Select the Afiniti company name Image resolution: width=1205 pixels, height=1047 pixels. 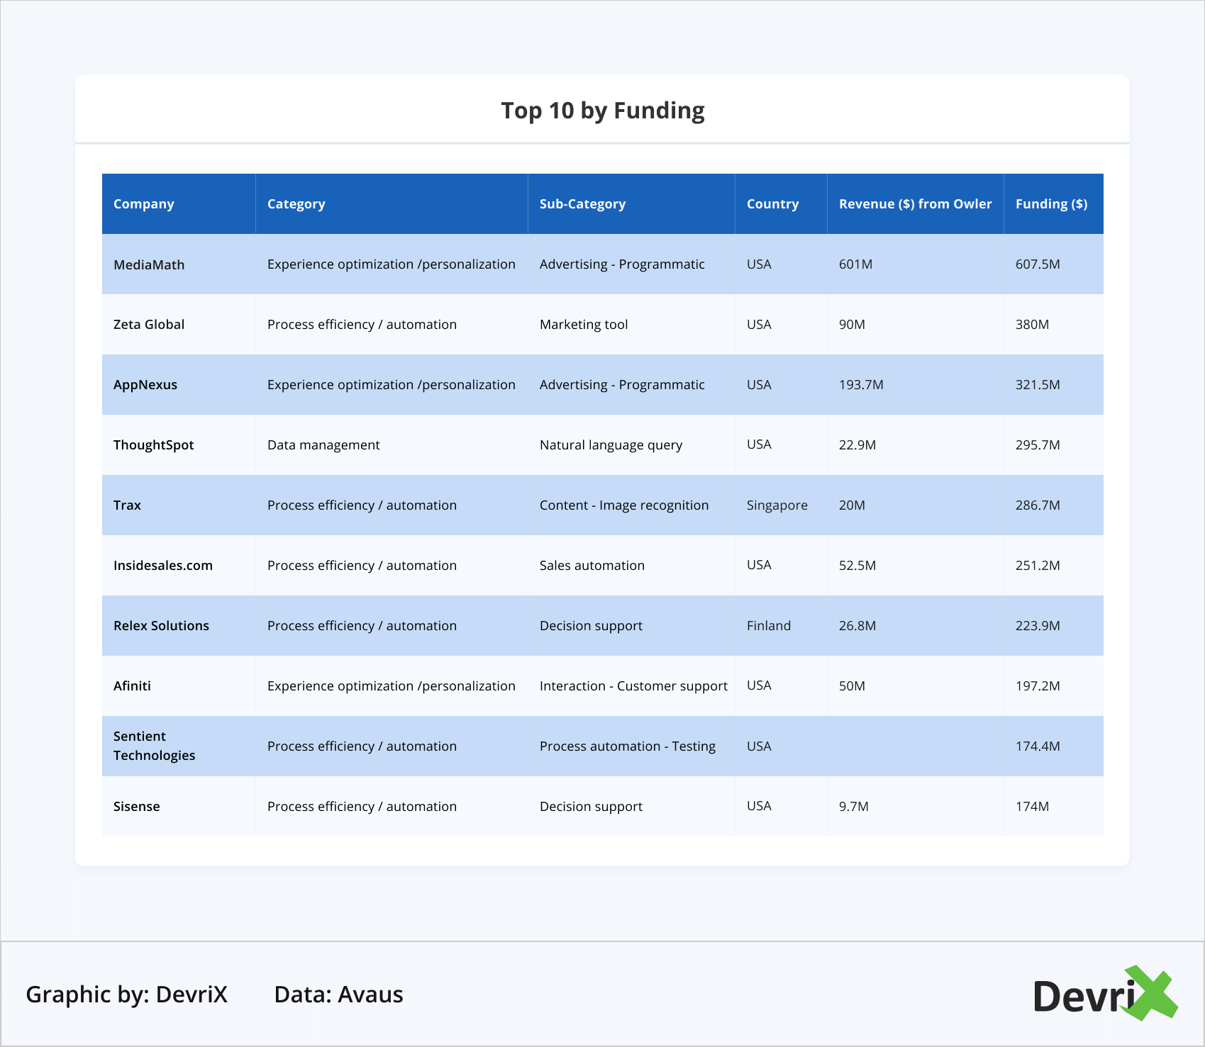(x=132, y=686)
